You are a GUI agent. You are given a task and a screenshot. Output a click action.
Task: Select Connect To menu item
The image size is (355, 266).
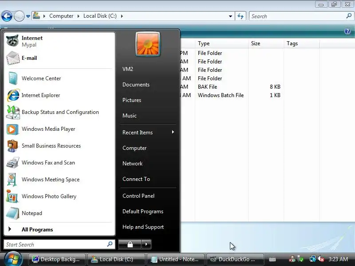[136, 179]
